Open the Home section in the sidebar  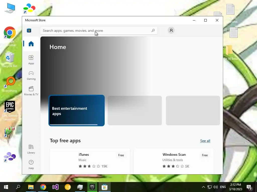(31, 44)
